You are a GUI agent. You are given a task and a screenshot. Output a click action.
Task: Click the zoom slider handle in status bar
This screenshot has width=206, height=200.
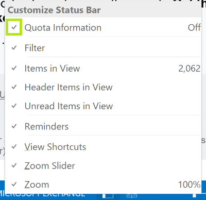194,196
